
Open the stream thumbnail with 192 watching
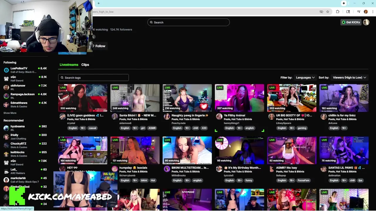(x=344, y=98)
